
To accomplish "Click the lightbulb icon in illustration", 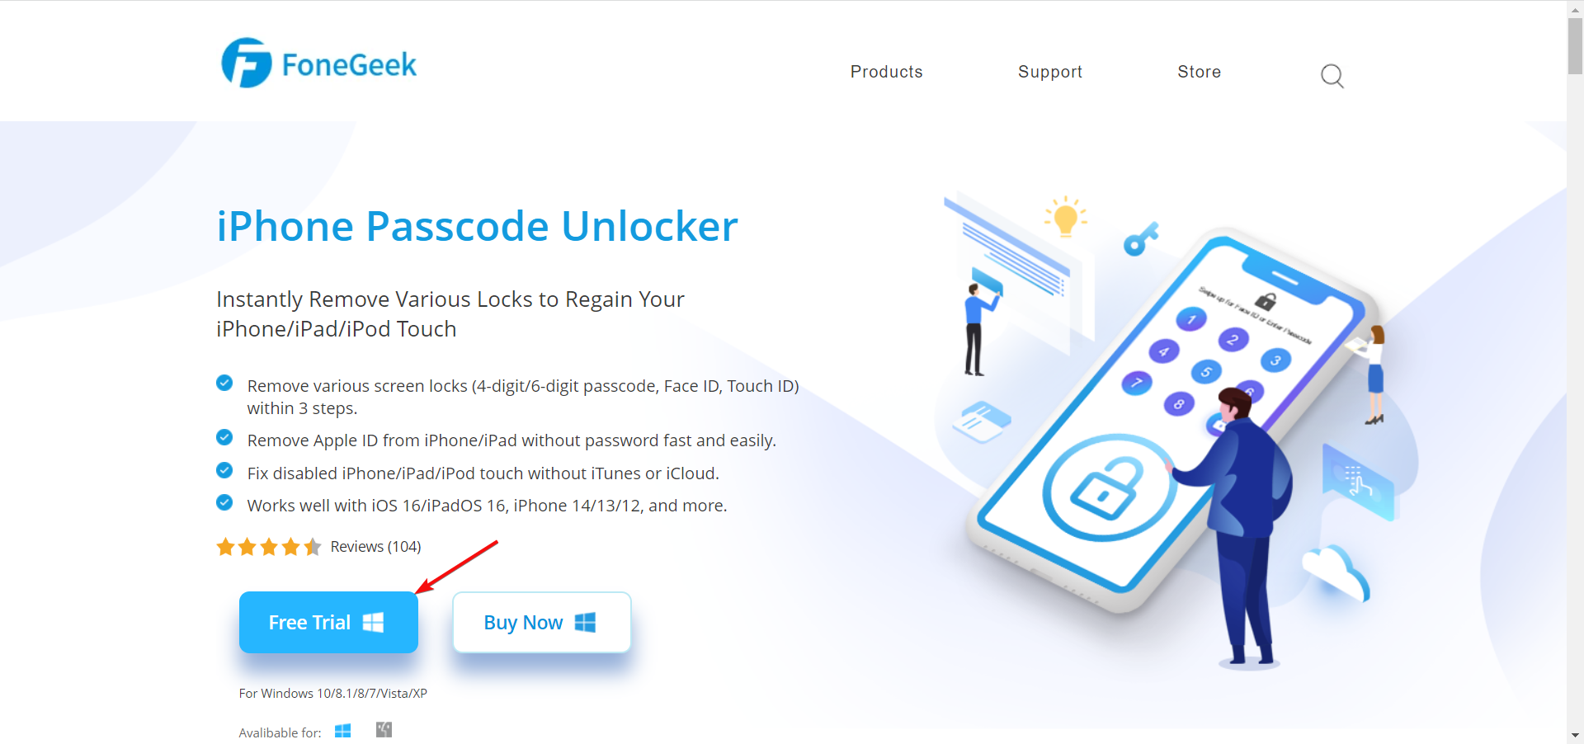I will 1066,217.
